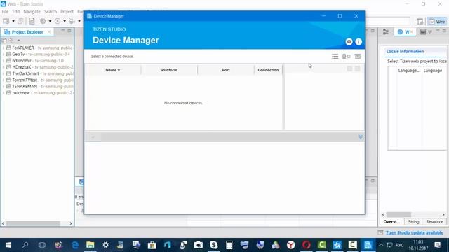Toggle Link with Editor in Project Explorer
Viewport: 449px width, 252px height.
click(11, 41)
